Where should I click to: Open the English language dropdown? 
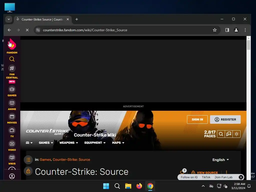(220, 160)
